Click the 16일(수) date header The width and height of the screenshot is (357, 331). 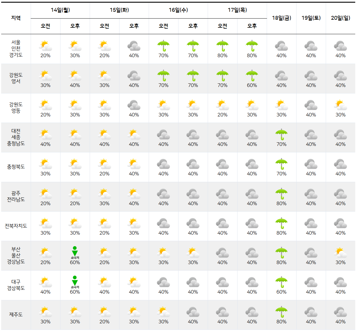point(178,10)
